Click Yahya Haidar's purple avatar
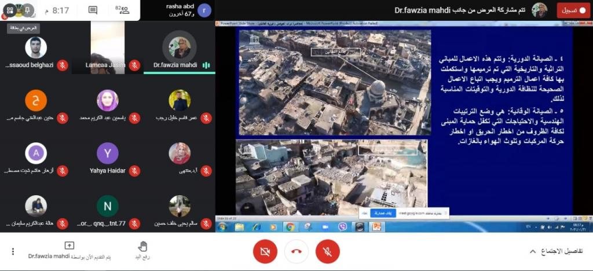Screen dimensions: 593x271 [108, 153]
